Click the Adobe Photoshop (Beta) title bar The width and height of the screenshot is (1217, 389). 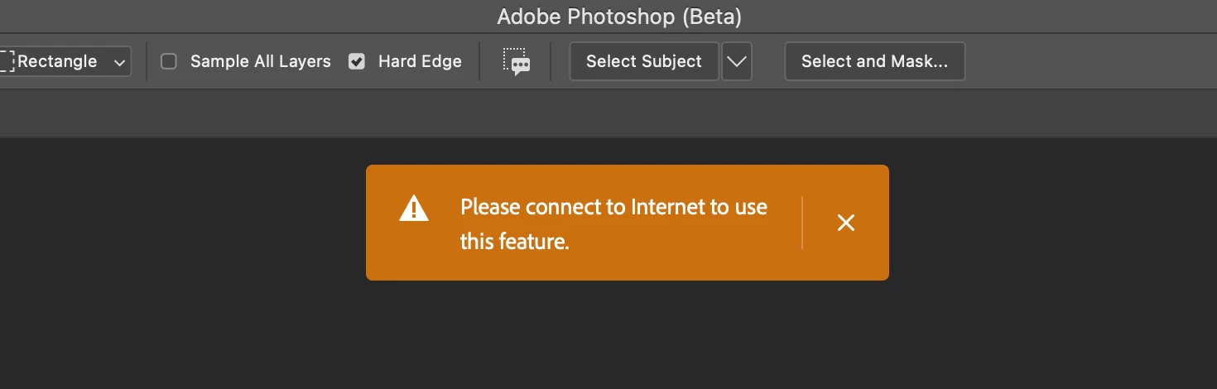tap(619, 16)
